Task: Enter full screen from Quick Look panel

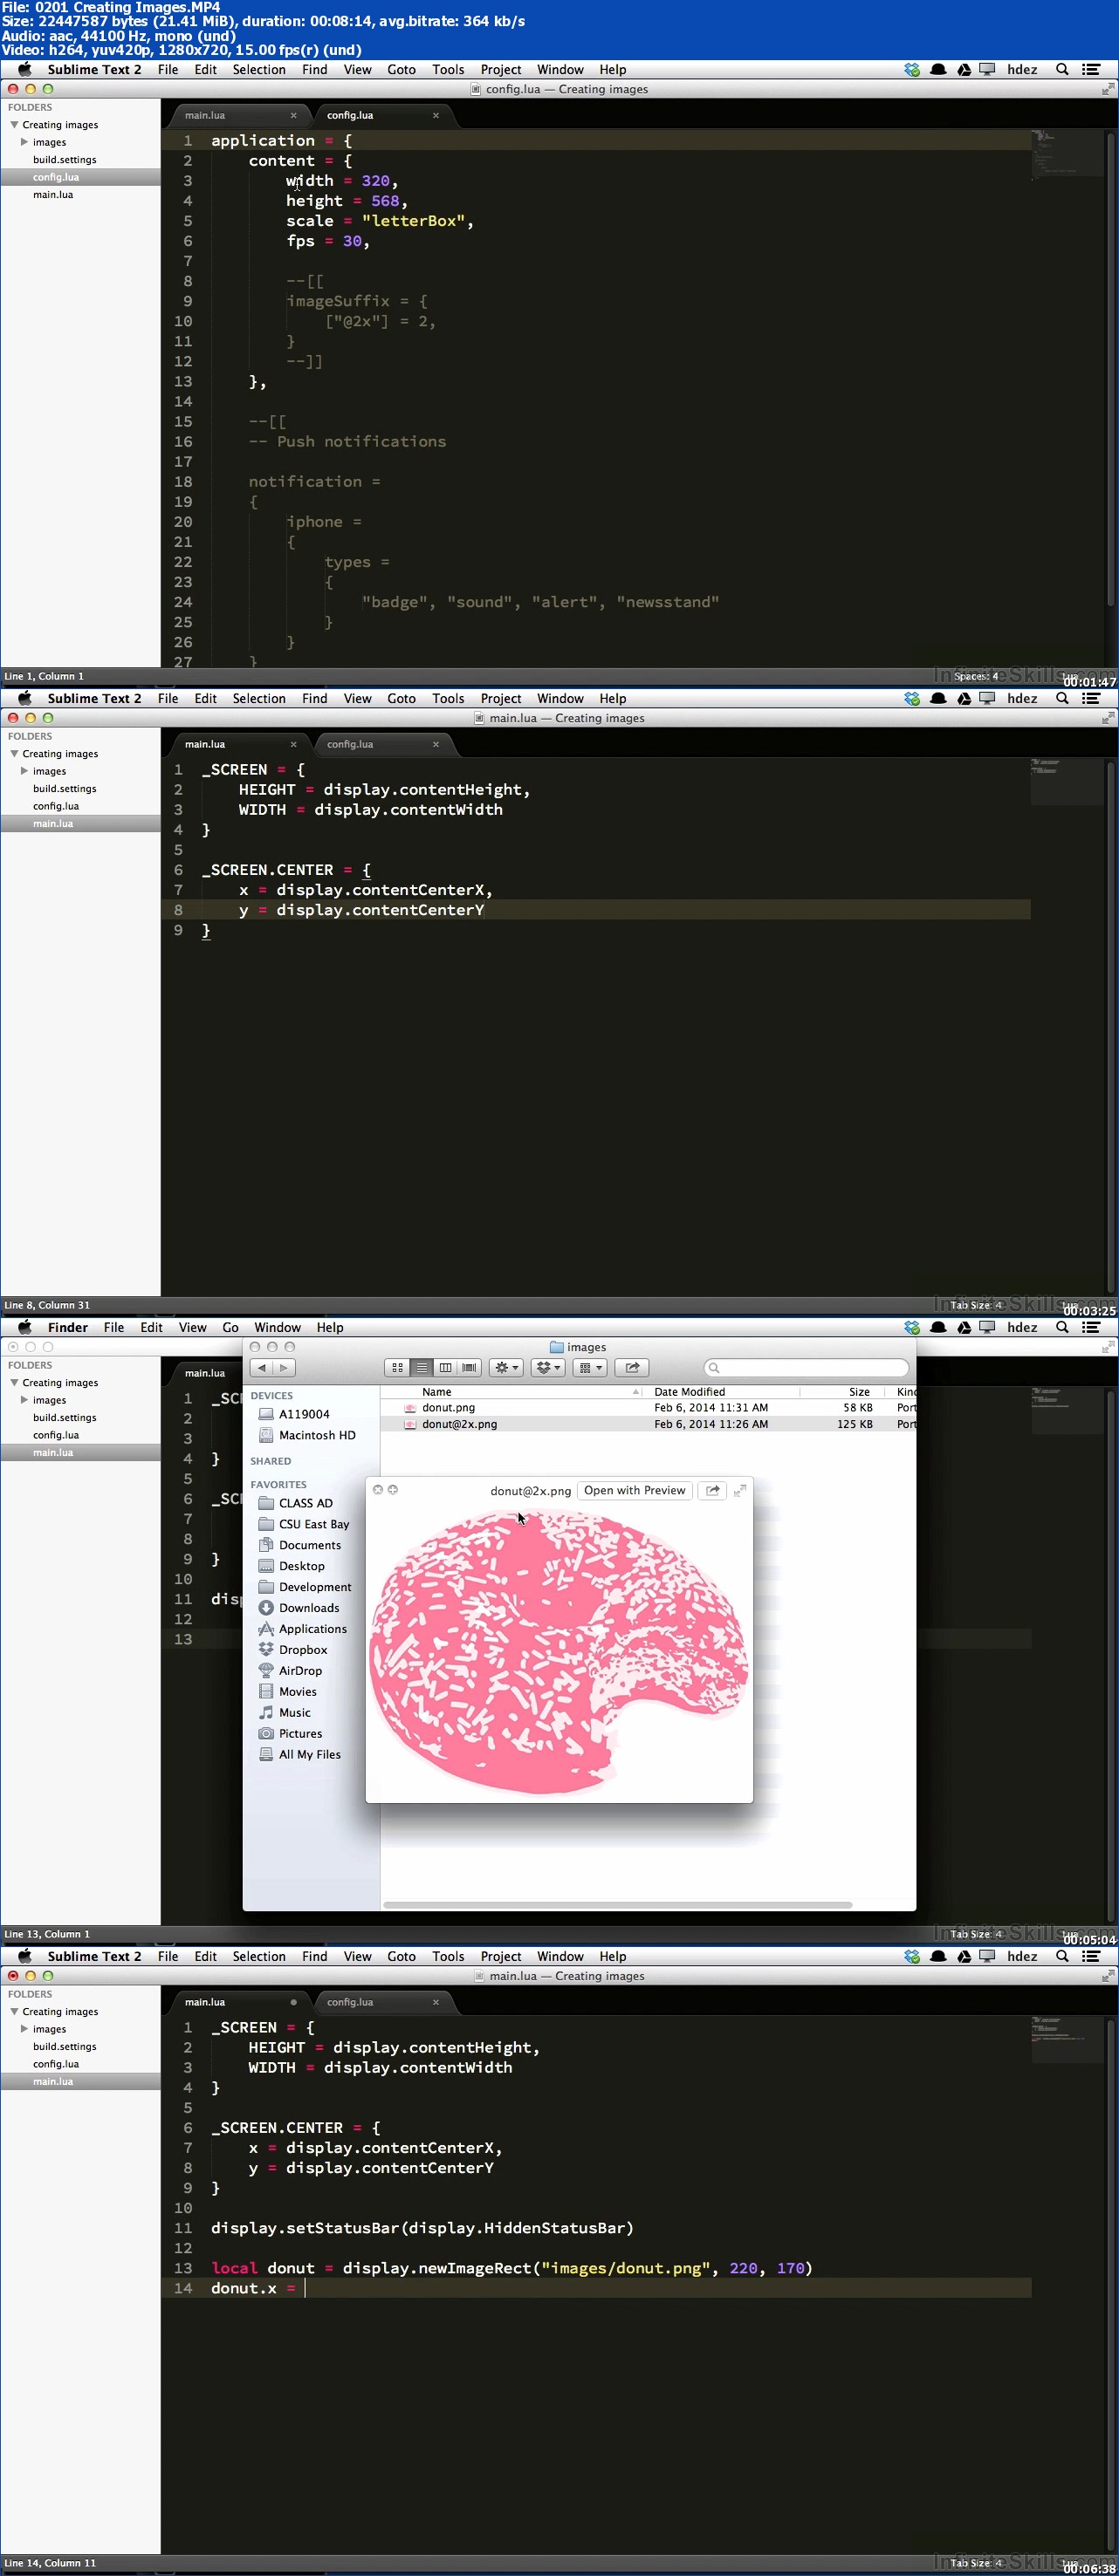Action: [x=739, y=1490]
